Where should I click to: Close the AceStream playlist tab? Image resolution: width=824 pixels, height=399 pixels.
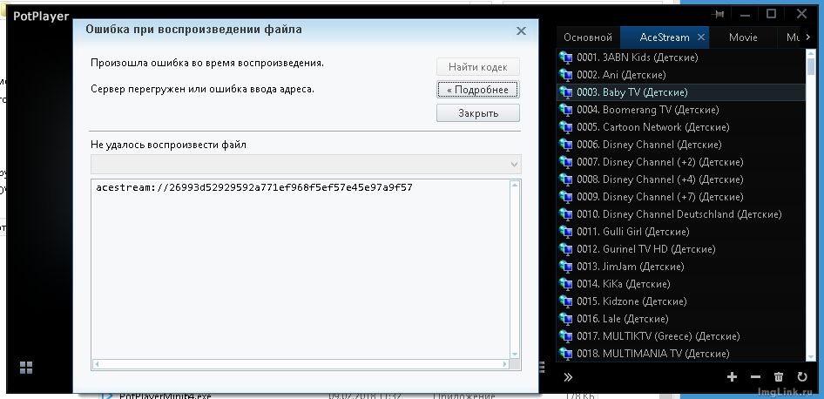click(700, 37)
